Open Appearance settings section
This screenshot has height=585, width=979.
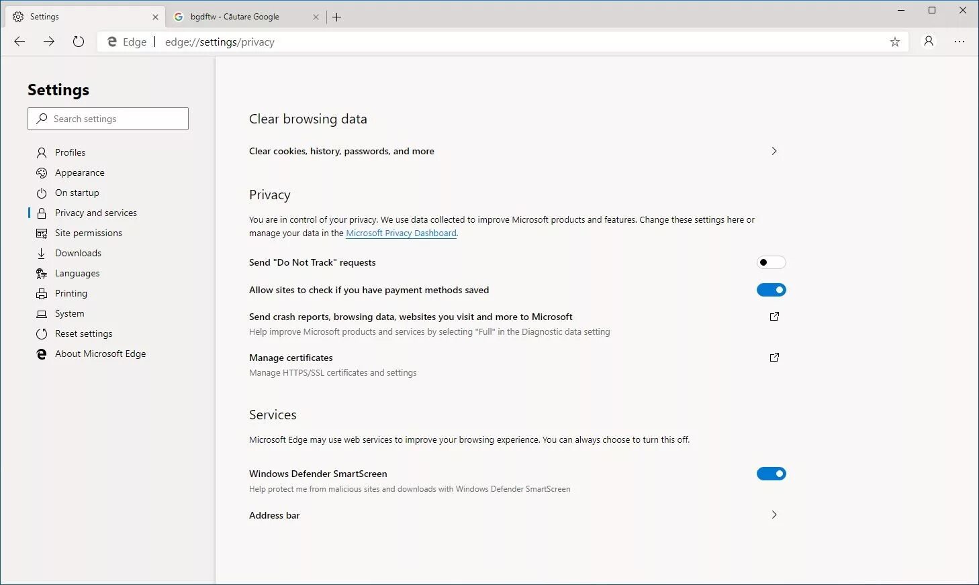click(x=80, y=172)
